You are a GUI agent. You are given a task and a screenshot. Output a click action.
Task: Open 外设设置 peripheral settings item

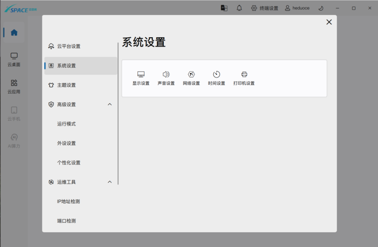(66, 143)
